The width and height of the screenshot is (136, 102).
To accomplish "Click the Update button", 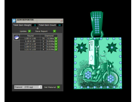I will click(23, 31).
